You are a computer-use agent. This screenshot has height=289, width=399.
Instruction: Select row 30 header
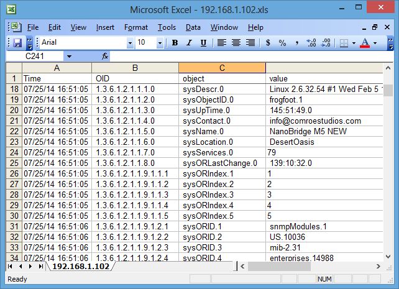pos(14,216)
